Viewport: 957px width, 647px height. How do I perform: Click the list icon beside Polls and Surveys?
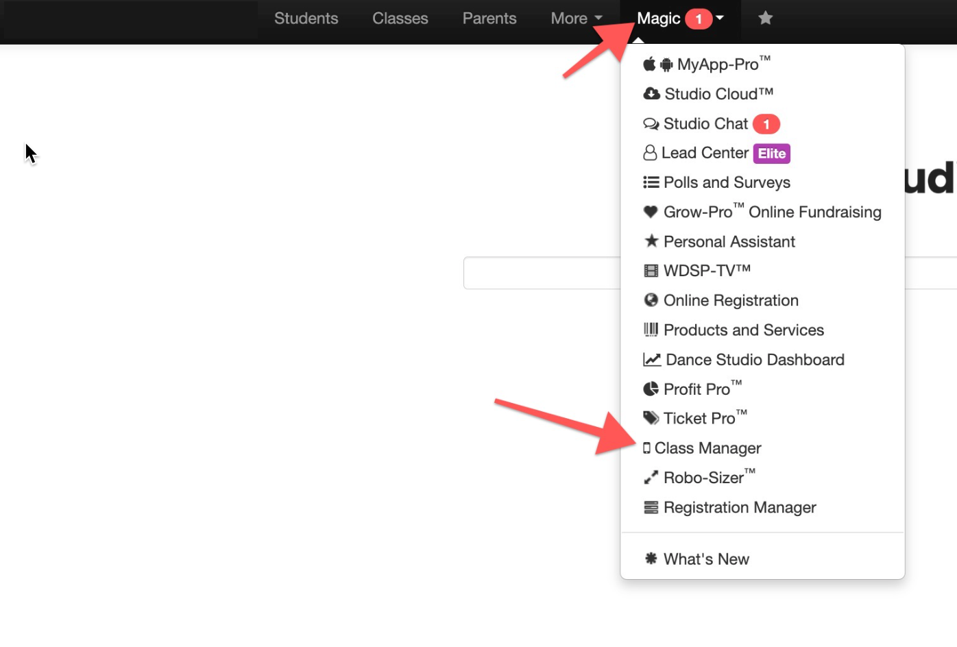(x=651, y=182)
